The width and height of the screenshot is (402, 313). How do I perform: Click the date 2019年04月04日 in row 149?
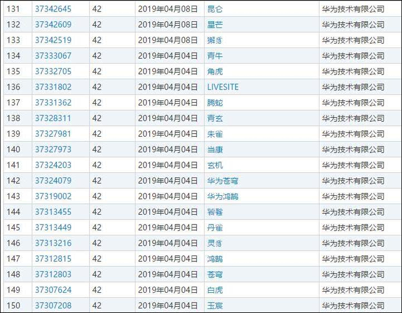168,290
